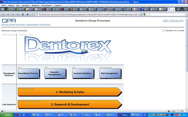Click the status bar gear icon
Image resolution: width=188 pixels, height=117 pixels.
coord(2,111)
